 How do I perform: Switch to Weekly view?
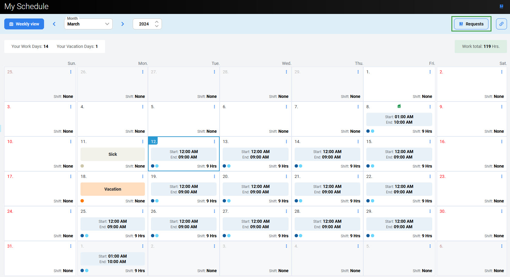click(24, 24)
